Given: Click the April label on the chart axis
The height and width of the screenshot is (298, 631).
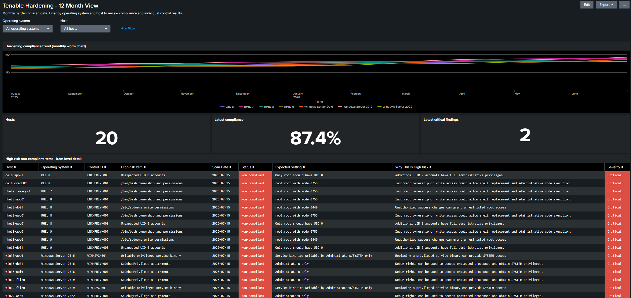Looking at the screenshot, I should pyautogui.click(x=462, y=94).
